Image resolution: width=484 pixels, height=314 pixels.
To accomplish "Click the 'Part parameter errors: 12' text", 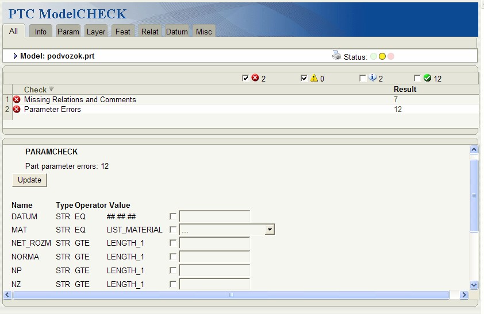I will 67,166.
